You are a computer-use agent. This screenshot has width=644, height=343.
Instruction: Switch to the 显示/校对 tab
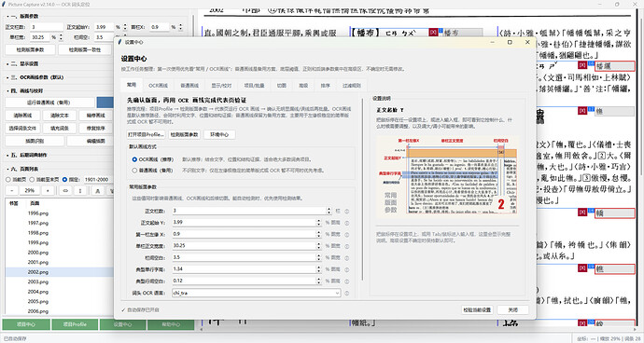pyautogui.click(x=221, y=86)
